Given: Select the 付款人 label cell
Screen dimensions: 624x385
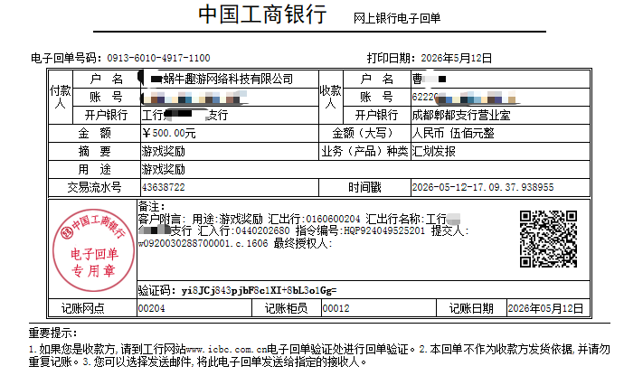Looking at the screenshot, I should click(x=61, y=97).
